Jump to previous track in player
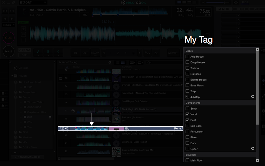 (x=5, y=11)
